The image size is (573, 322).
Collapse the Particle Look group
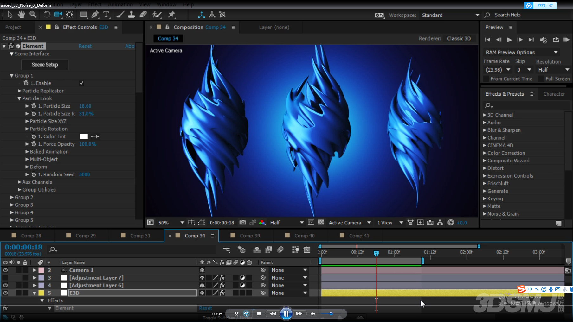click(x=19, y=98)
